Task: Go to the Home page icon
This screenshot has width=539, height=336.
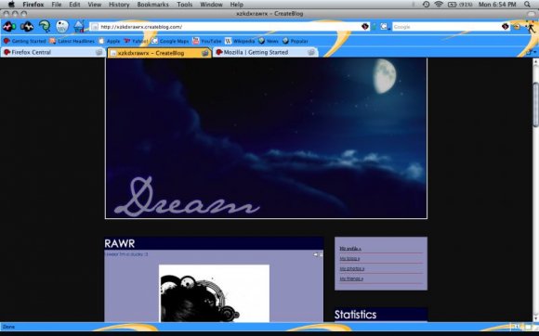Action: coord(79,26)
